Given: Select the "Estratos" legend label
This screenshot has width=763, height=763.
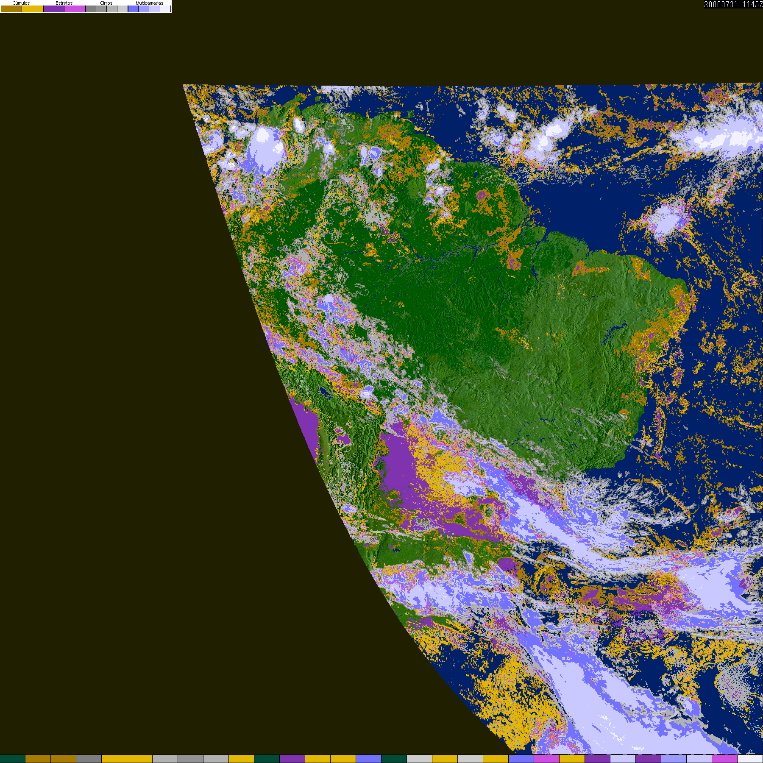Looking at the screenshot, I should 64,3.
